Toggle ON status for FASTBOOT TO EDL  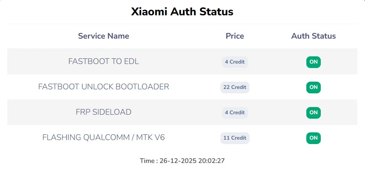[x=314, y=62]
